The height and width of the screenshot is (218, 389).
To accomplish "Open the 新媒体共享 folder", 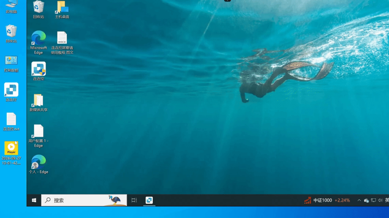I will pos(38,103).
